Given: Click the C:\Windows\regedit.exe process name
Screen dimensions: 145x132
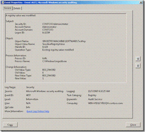Looking at the screenshot, I should click(55, 61).
